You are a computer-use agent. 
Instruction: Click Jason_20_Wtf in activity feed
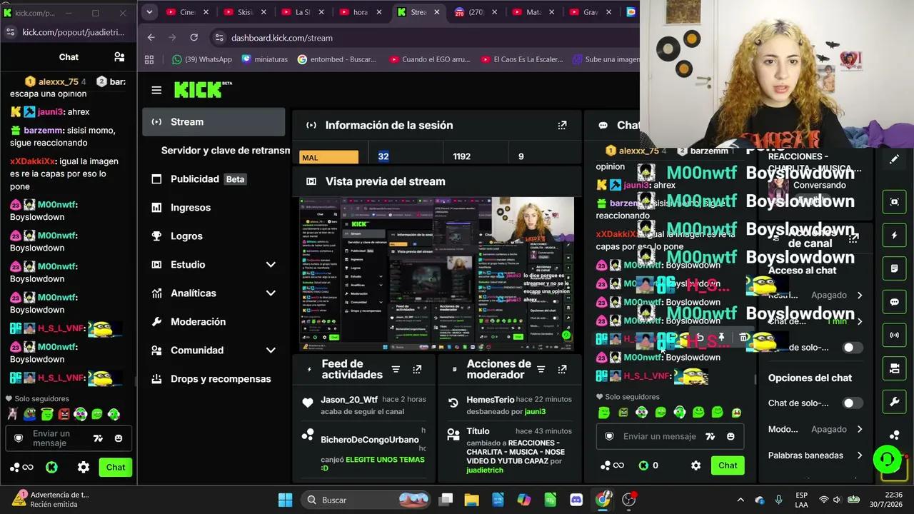[x=349, y=400]
